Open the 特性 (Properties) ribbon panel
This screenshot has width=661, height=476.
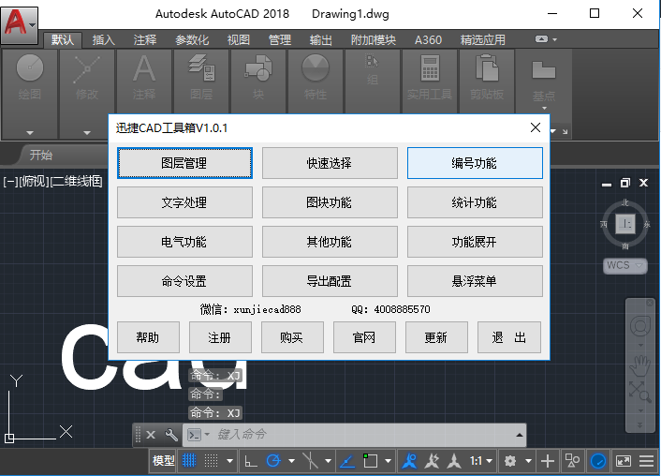[316, 76]
